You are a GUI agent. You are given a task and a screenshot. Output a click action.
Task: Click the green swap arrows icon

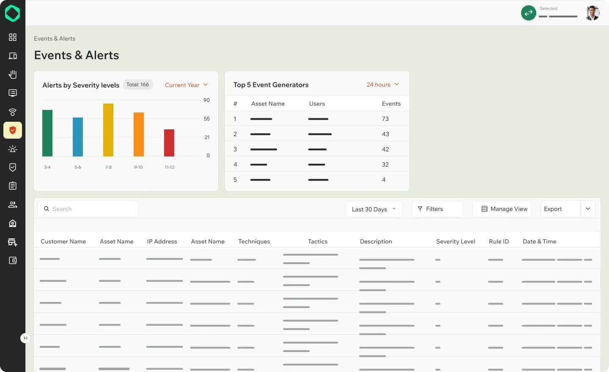coord(529,13)
